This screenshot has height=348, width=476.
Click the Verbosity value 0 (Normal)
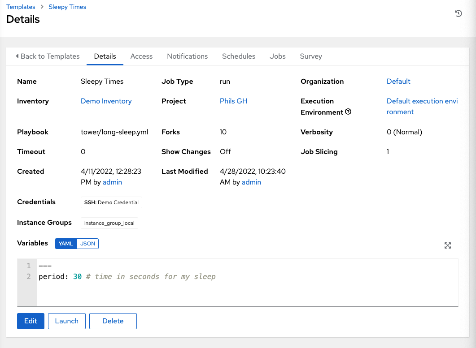tap(404, 132)
